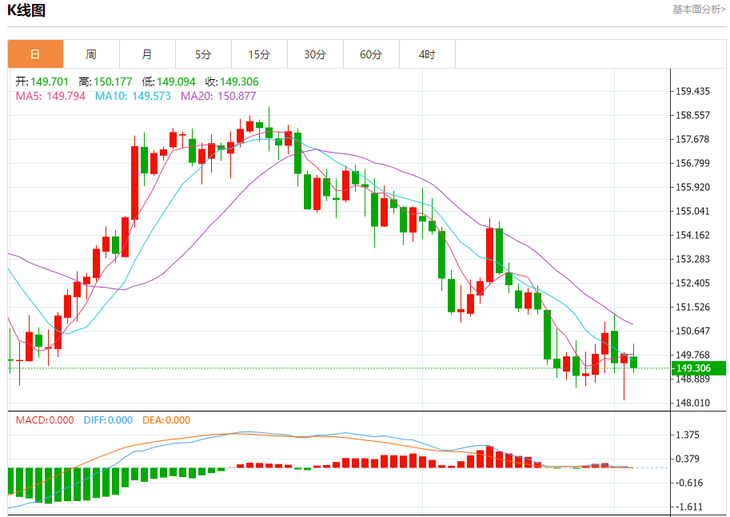Viewport: 730px width, 517px height.
Task: Click the last green candlestick on chart
Action: pos(633,362)
